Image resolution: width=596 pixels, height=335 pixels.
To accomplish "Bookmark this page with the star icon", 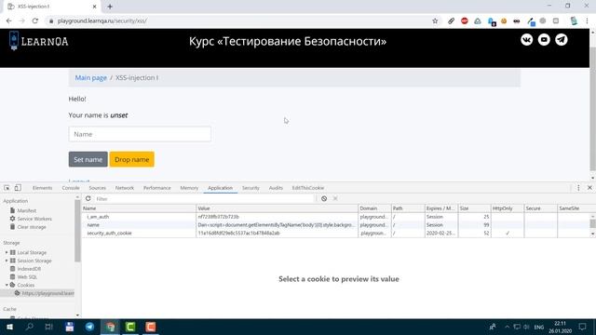I will [x=435, y=20].
